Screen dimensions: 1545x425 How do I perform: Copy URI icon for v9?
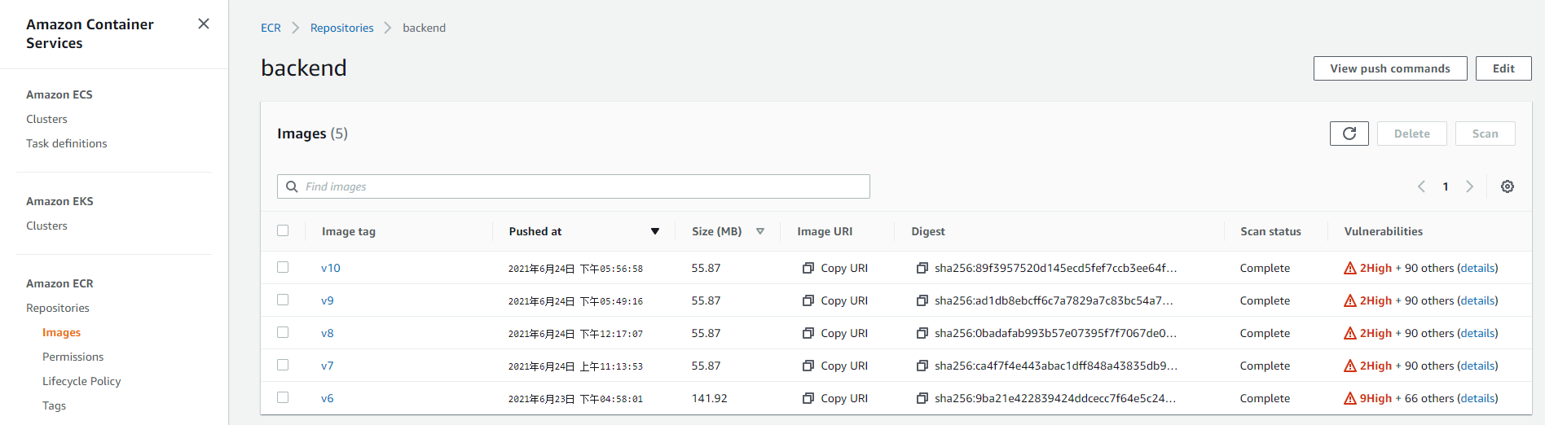point(808,300)
